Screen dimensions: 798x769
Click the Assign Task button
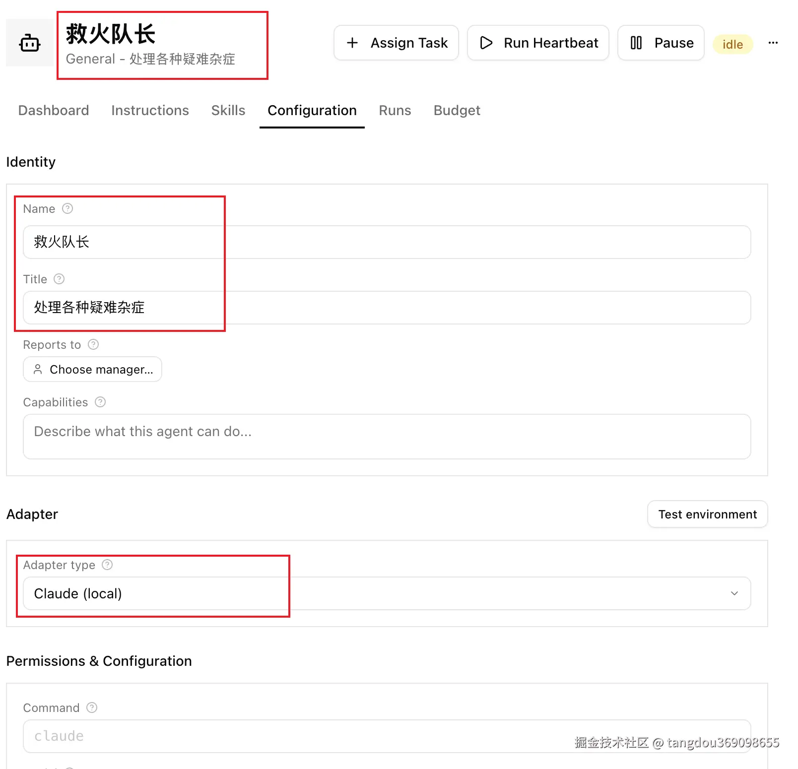[x=396, y=43]
